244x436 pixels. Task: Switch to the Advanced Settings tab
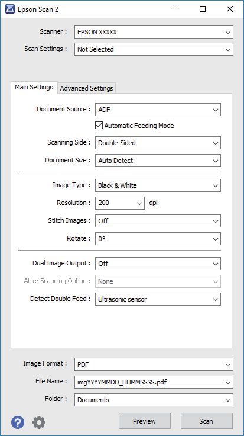pos(86,88)
